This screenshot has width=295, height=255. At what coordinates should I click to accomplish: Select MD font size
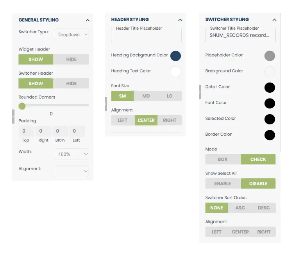click(x=146, y=96)
